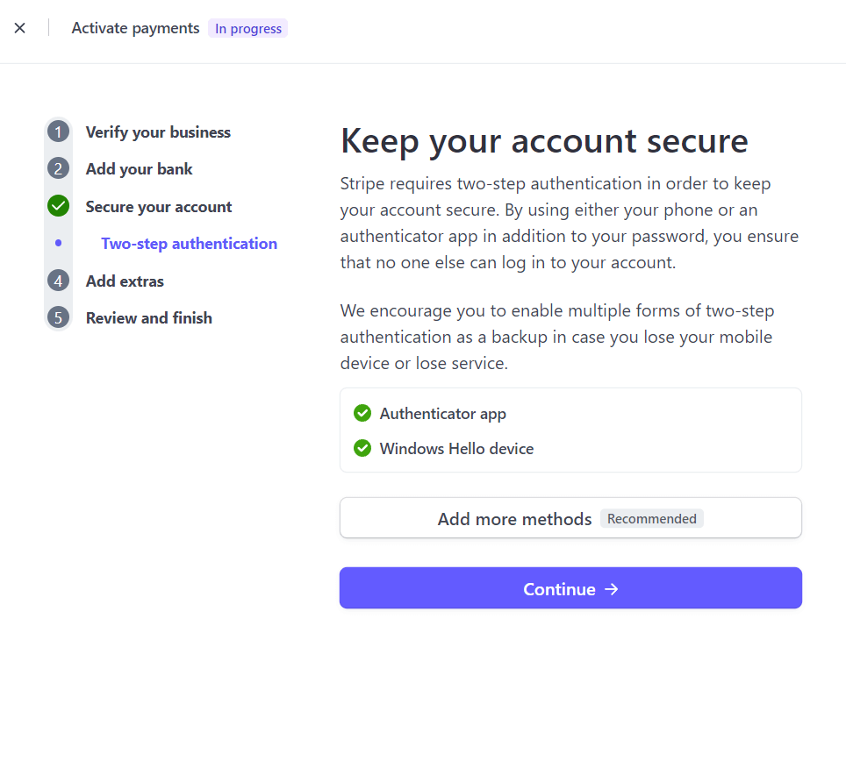
Task: Expand the Add more methods panel
Action: tap(570, 518)
